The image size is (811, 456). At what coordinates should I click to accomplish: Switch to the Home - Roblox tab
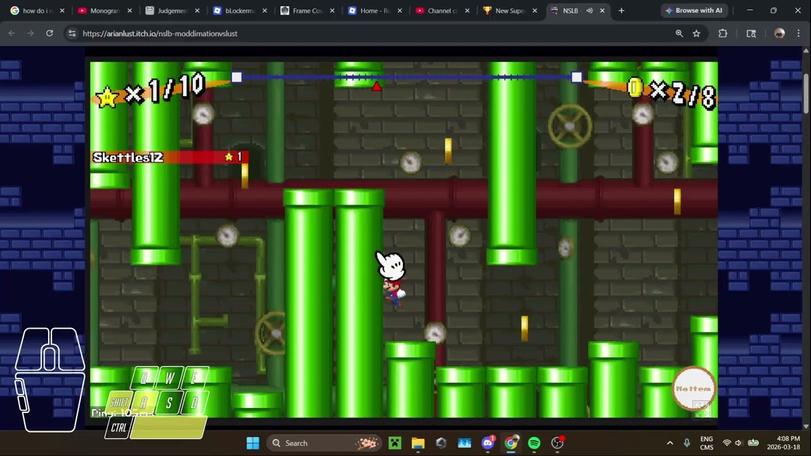[x=374, y=11]
